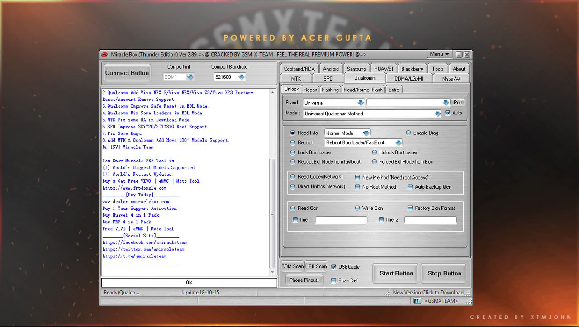Select the Enable Diag option
This screenshot has width=579, height=327.
[408, 133]
